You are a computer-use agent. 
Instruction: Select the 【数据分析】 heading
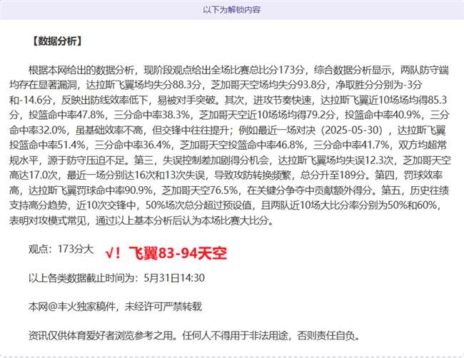click(x=57, y=41)
